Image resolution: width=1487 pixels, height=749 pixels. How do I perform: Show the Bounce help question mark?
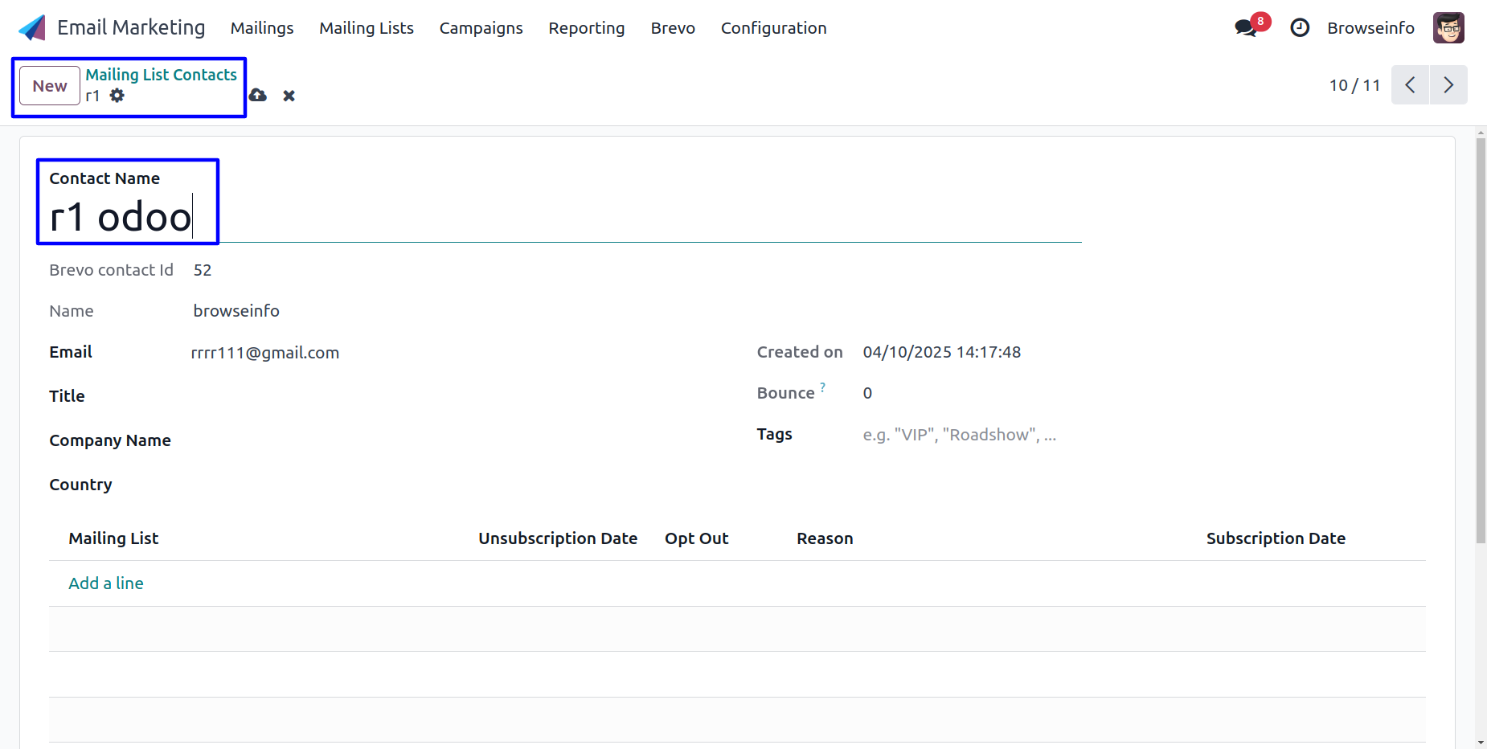pyautogui.click(x=822, y=387)
